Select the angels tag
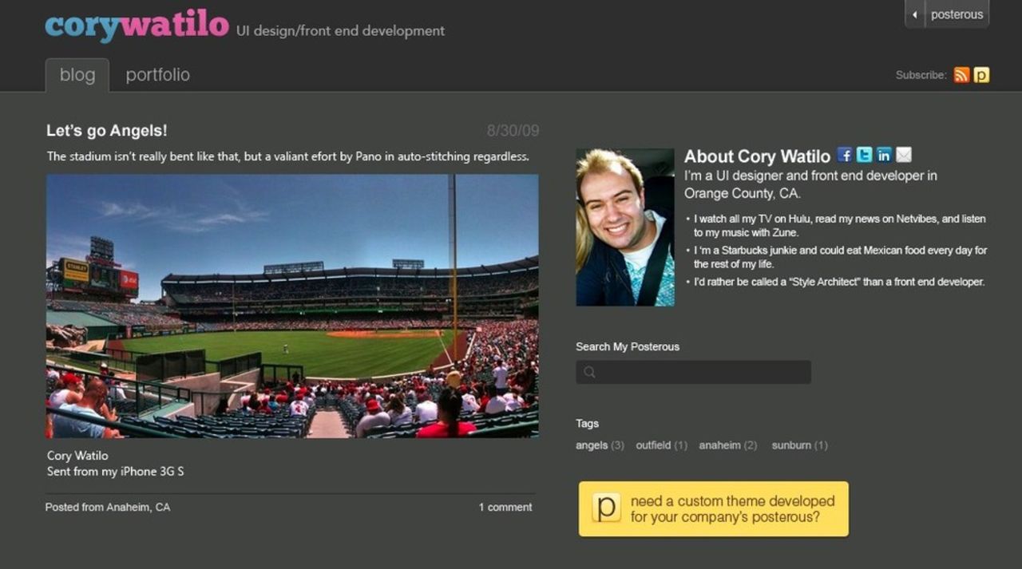The image size is (1022, 569). (592, 445)
